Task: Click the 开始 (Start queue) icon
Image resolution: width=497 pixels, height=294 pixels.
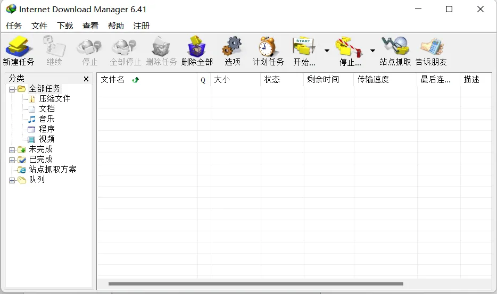Action: [304, 47]
